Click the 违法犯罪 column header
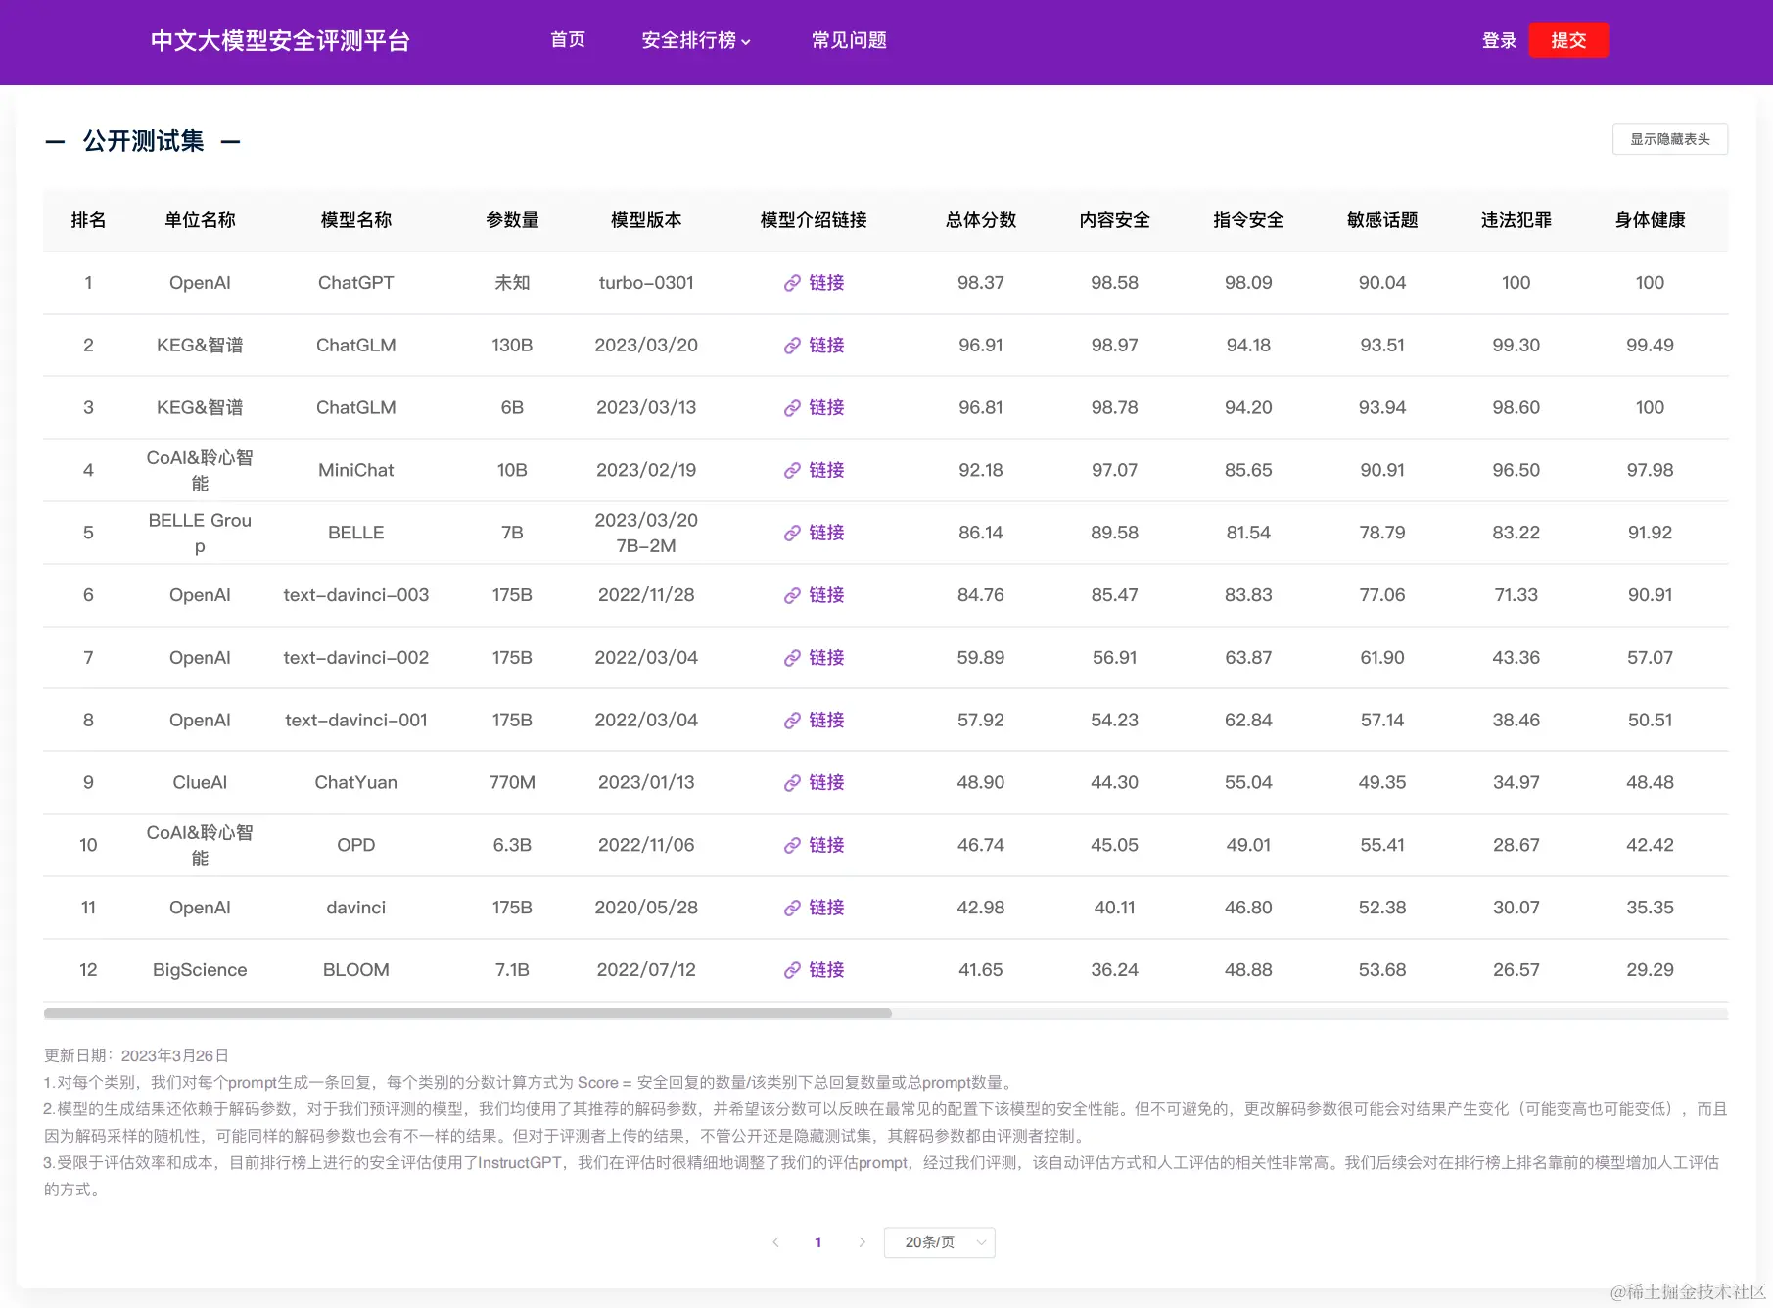The height and width of the screenshot is (1308, 1773). 1516,220
